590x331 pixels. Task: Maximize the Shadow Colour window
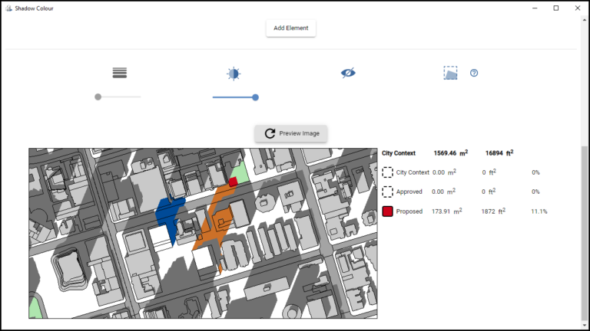point(556,8)
